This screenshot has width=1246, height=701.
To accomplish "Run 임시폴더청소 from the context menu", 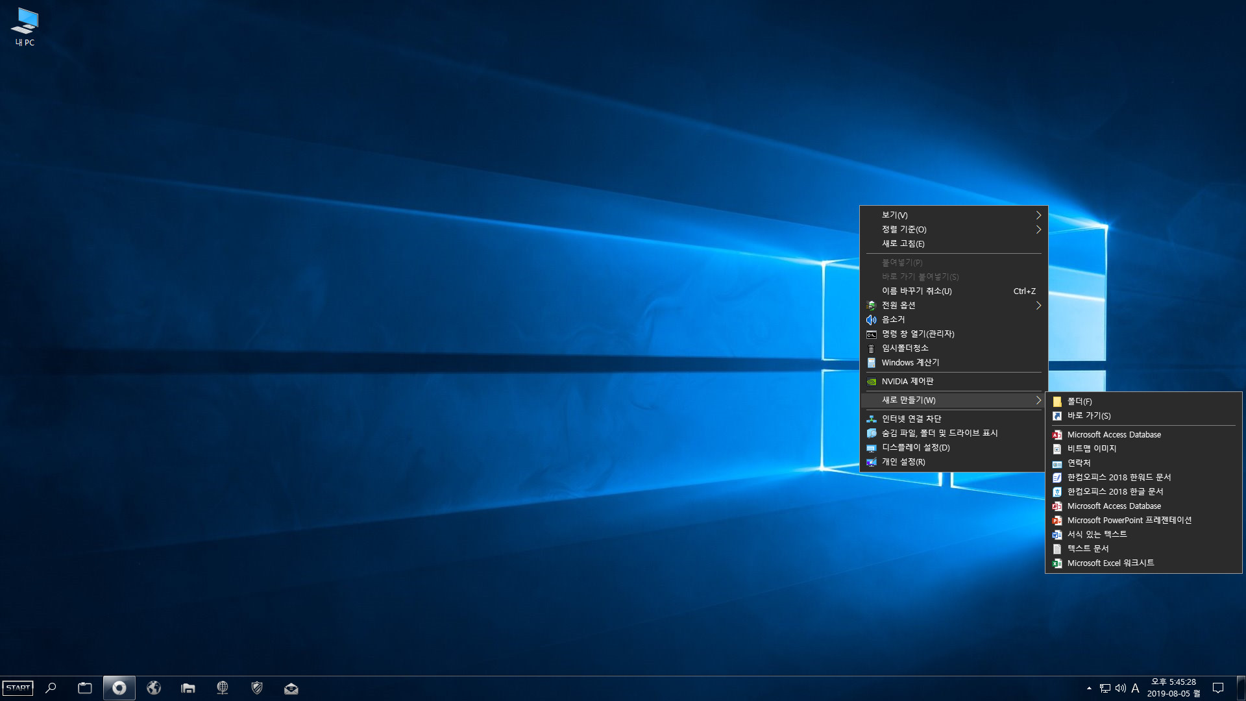I will [x=954, y=348].
